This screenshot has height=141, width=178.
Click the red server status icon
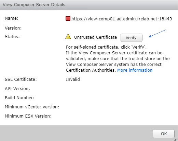point(68,18)
